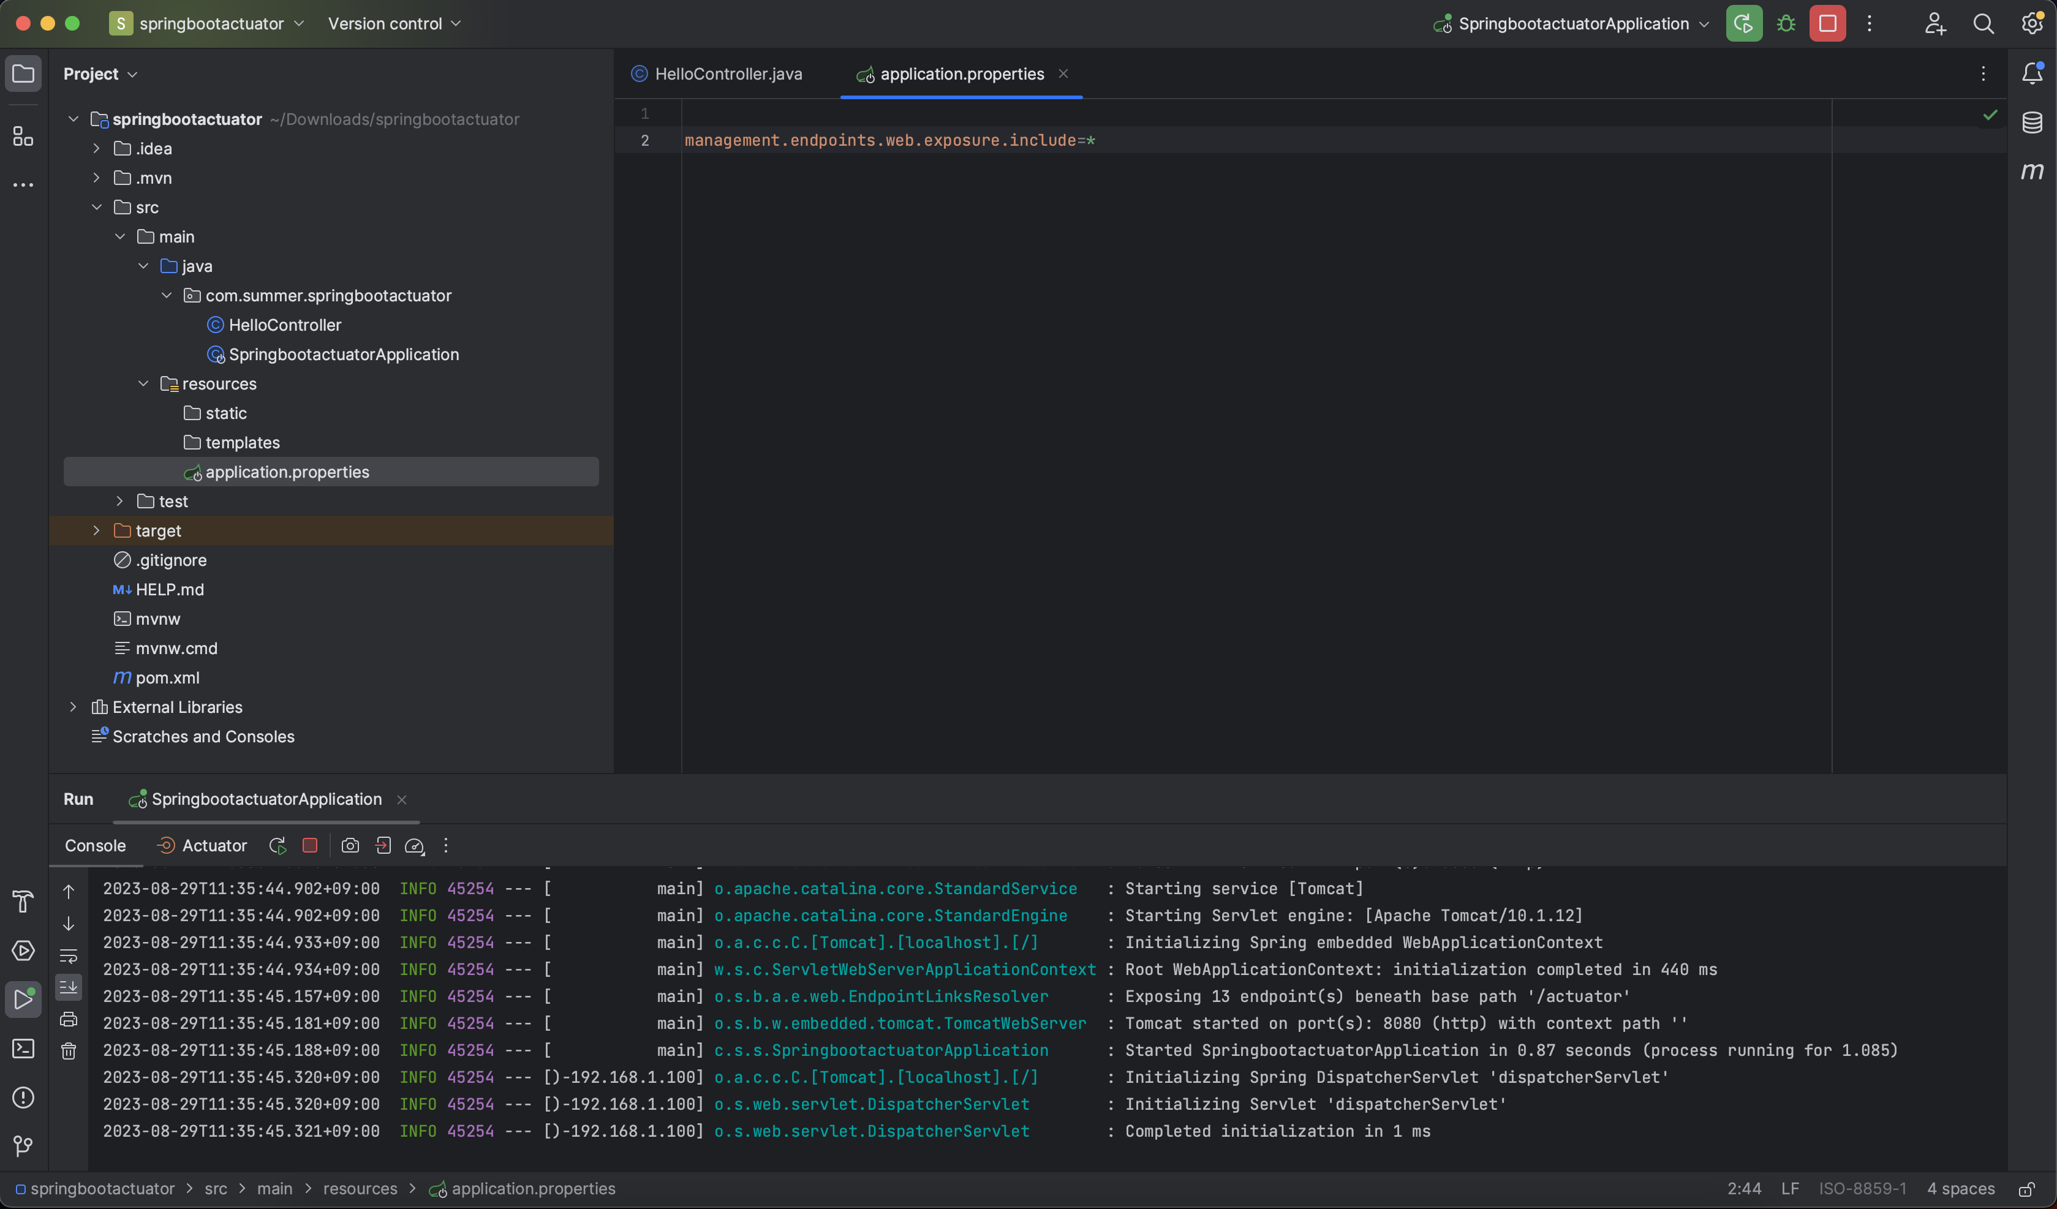
Task: Open the Maven tool window
Action: tap(2032, 171)
